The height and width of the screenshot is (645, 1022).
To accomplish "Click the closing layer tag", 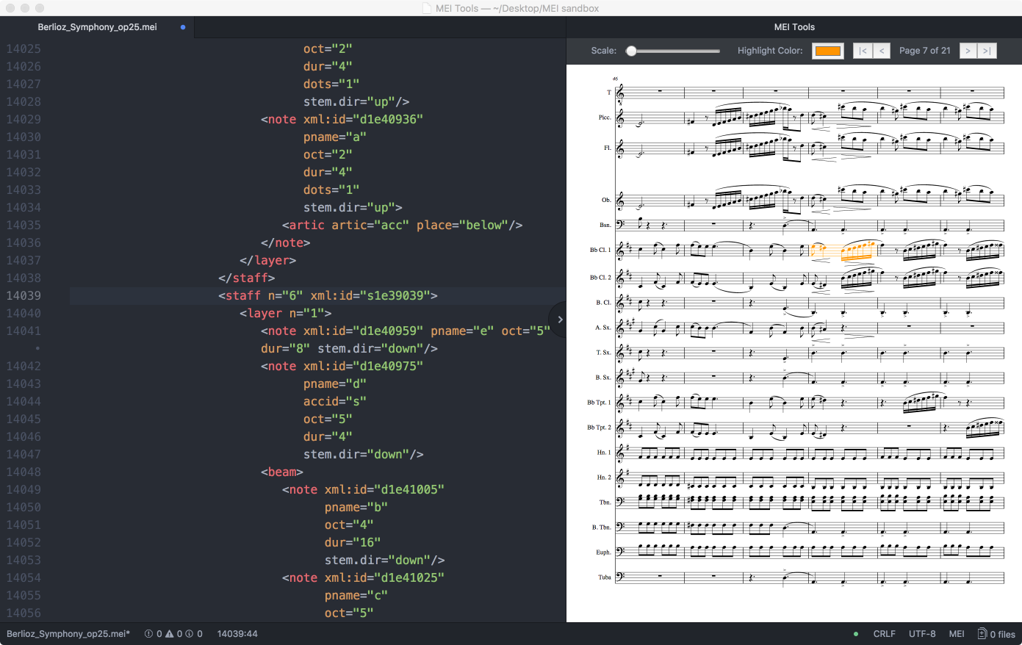I will (268, 260).
